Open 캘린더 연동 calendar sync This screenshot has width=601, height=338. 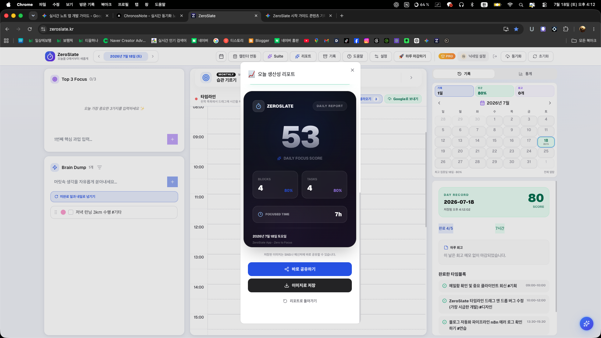tap(245, 56)
